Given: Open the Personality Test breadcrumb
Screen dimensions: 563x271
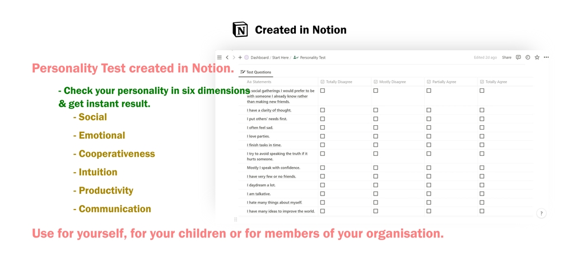Looking at the screenshot, I should coord(309,58).
